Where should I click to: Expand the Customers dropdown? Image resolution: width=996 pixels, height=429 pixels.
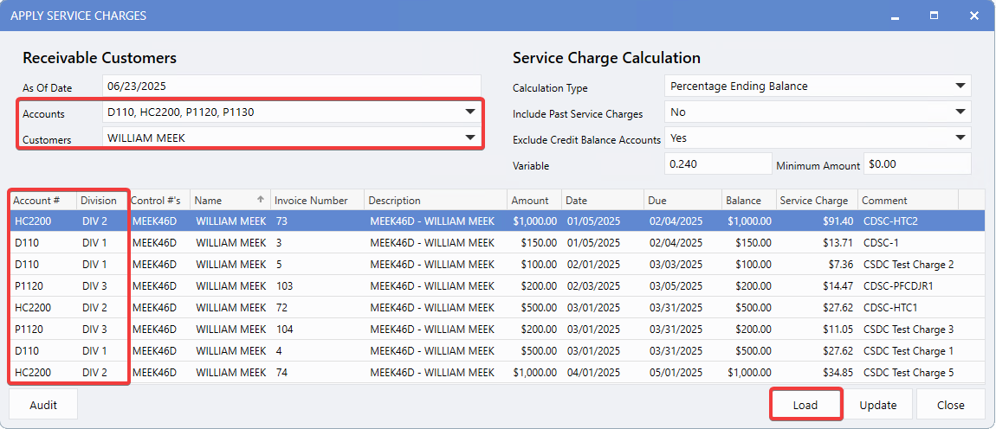pos(469,138)
